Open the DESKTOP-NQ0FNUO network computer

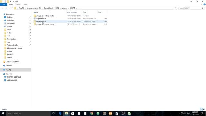pyautogui.click(x=14, y=77)
